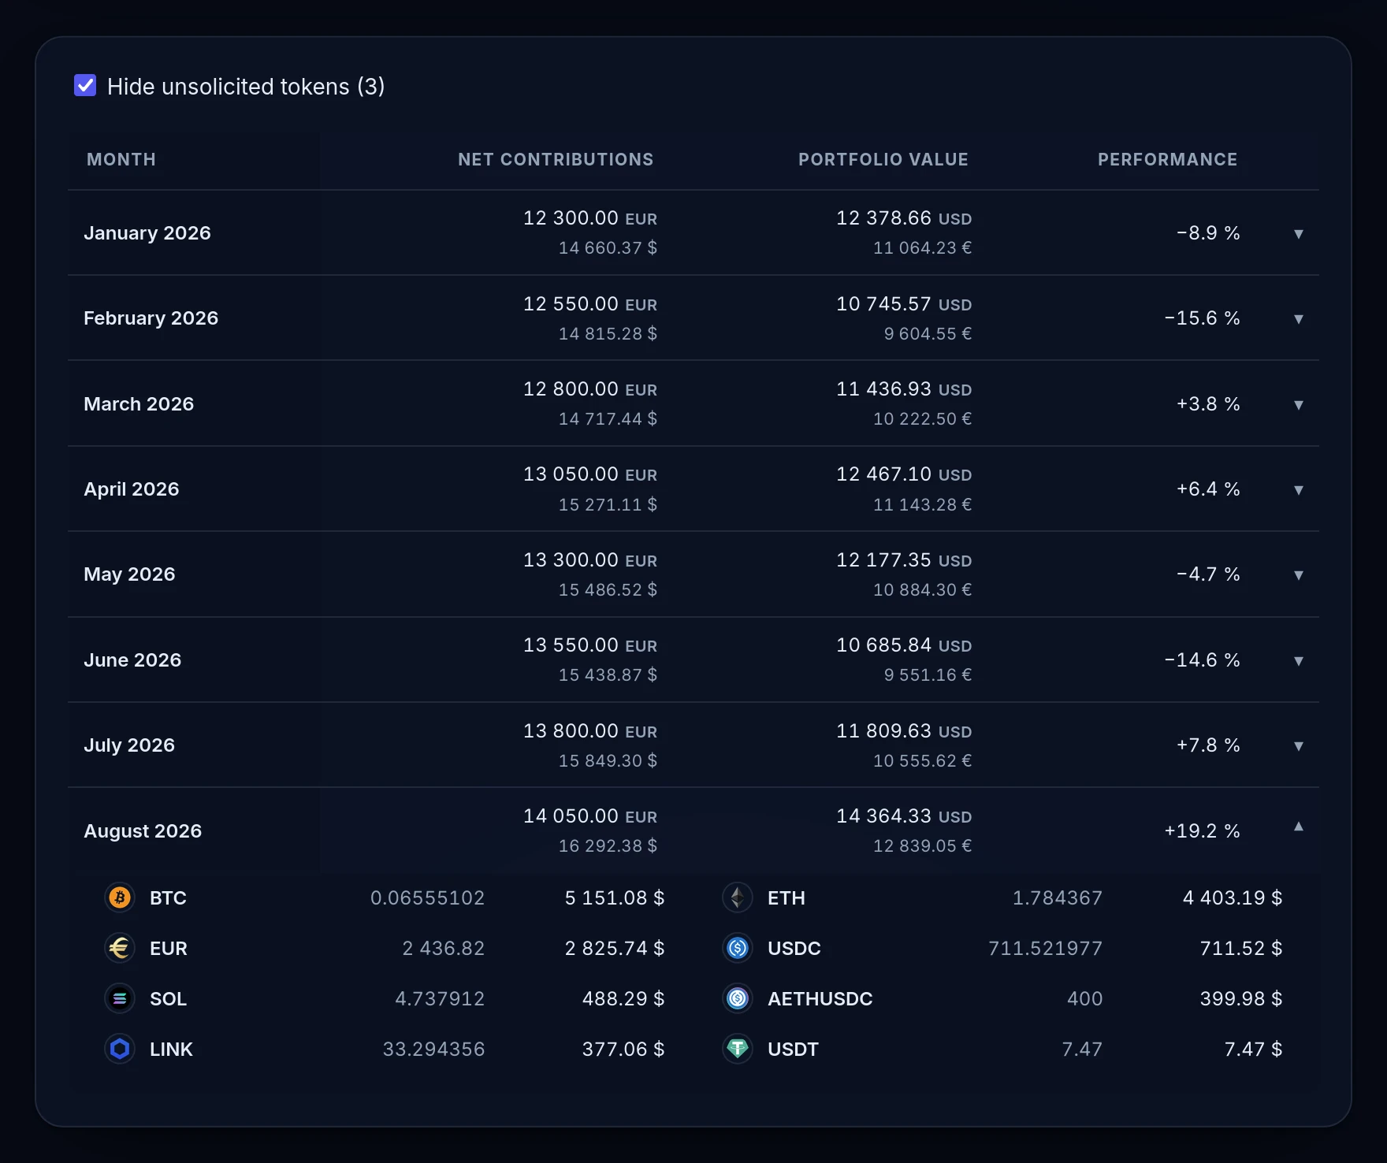
Task: Click the BTC amount 0.06555102
Action: pyautogui.click(x=427, y=898)
